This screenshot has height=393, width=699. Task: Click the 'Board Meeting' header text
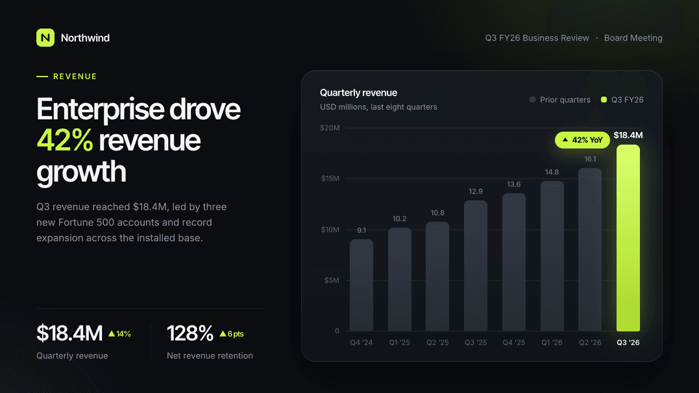click(633, 38)
